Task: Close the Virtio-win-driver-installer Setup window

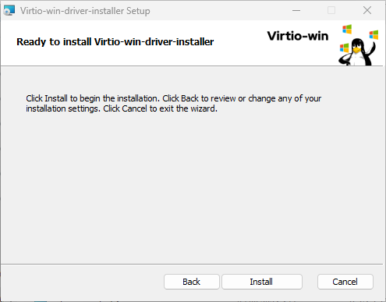Action: [x=367, y=11]
